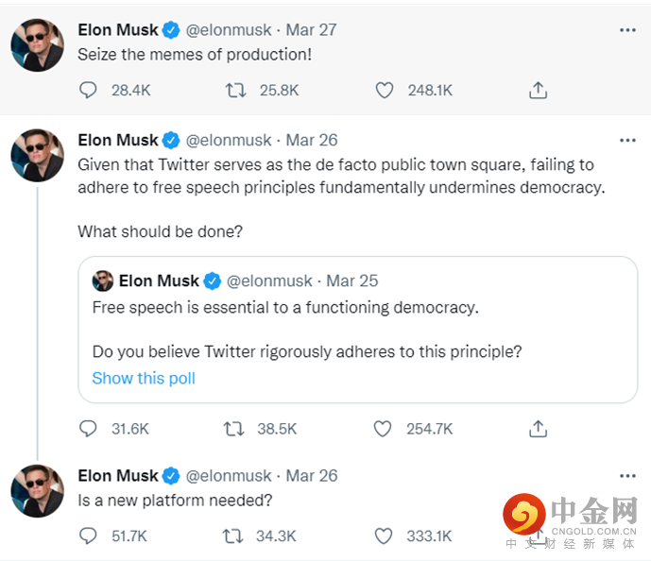Retweet the tweet with 38.5K retweets
Screen dimensions: 651x561
[235, 429]
